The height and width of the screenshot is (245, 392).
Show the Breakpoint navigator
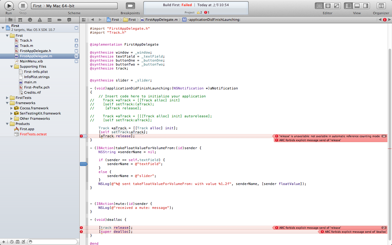pyautogui.click(x=59, y=20)
